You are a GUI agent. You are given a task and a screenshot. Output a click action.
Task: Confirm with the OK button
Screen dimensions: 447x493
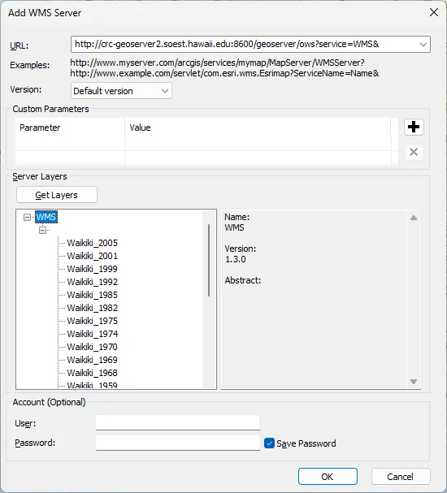[x=328, y=477]
